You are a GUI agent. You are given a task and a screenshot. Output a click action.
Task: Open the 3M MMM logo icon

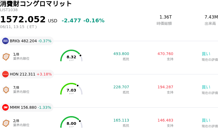(5, 107)
